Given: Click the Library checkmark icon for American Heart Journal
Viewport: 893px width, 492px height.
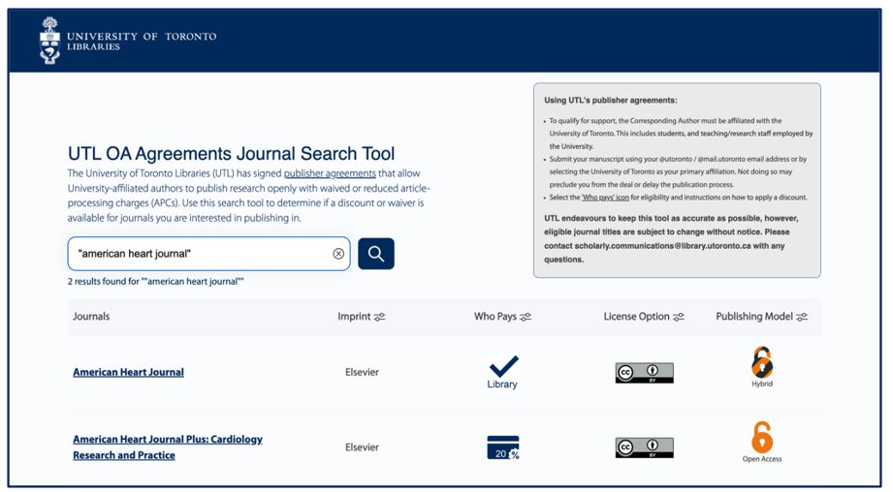Looking at the screenshot, I should coord(503,371).
